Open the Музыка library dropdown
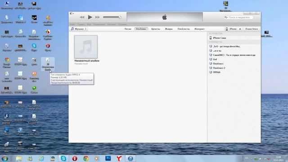The width and height of the screenshot is (288, 162). (x=79, y=29)
